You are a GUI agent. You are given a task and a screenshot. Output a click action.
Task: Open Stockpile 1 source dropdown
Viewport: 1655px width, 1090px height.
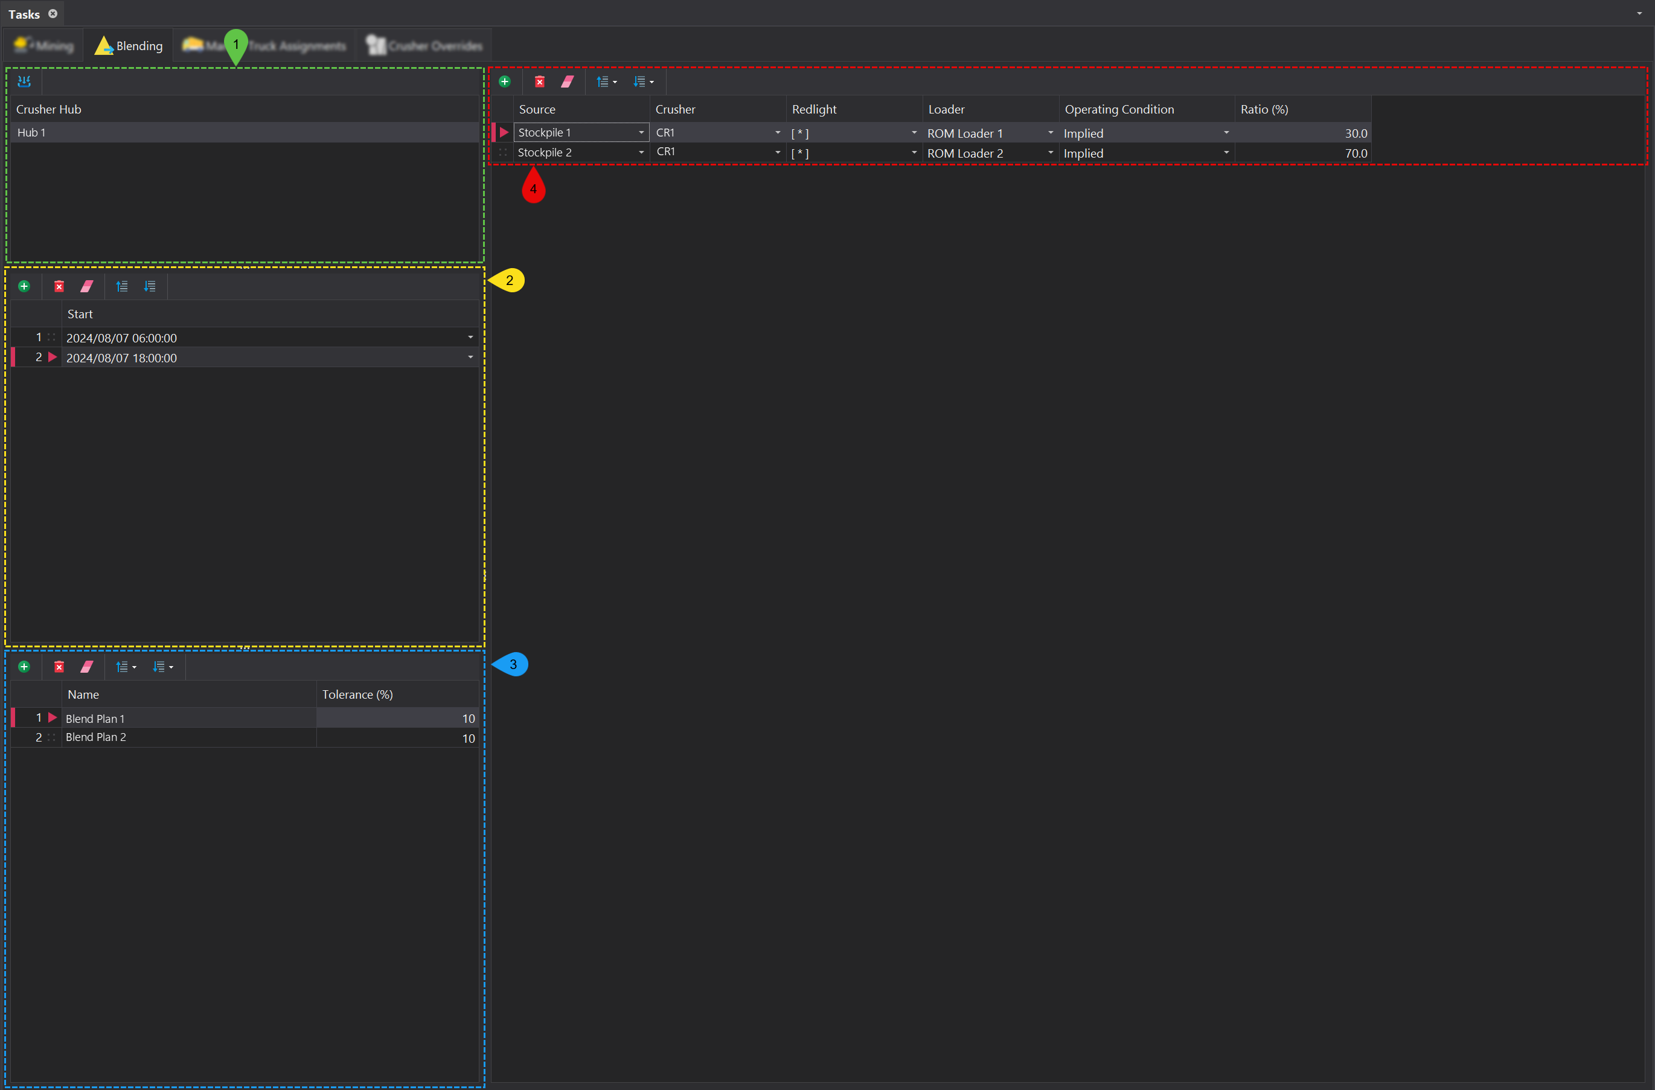click(x=641, y=132)
